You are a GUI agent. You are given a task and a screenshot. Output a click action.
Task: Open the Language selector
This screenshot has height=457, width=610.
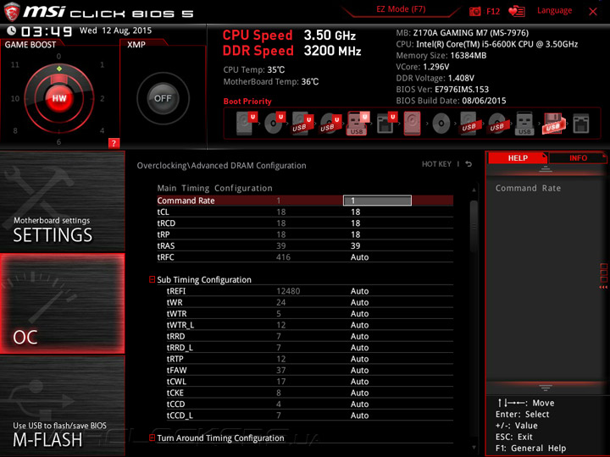(554, 10)
